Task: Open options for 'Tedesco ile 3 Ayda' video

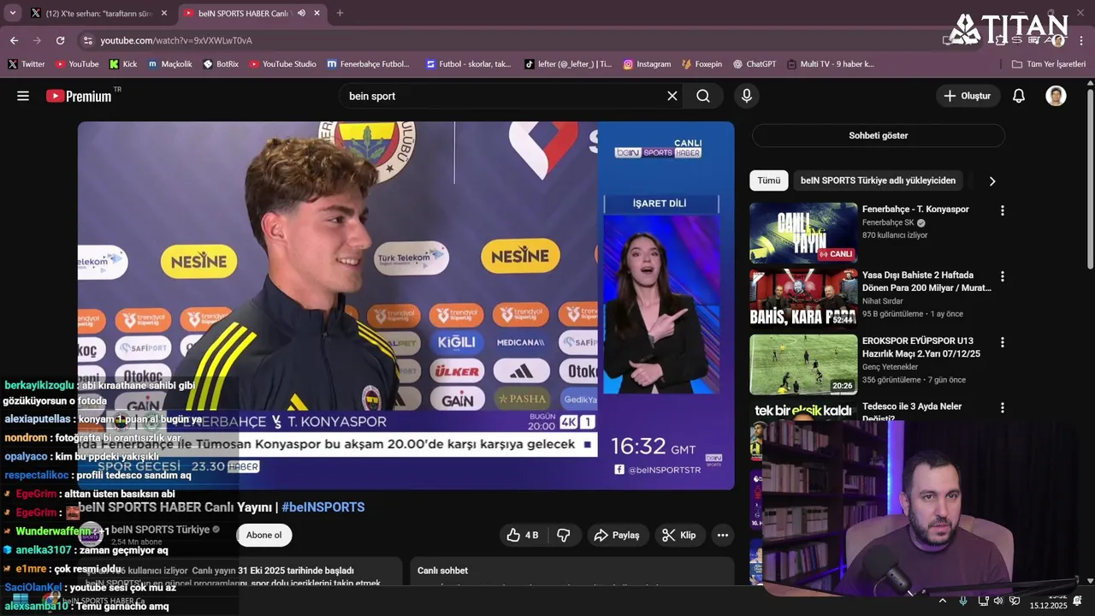Action: click(1003, 408)
